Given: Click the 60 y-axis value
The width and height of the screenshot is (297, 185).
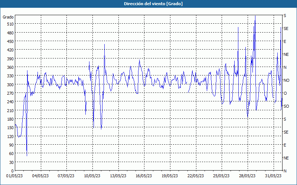Looking at the screenshot, I should pos(12,154).
